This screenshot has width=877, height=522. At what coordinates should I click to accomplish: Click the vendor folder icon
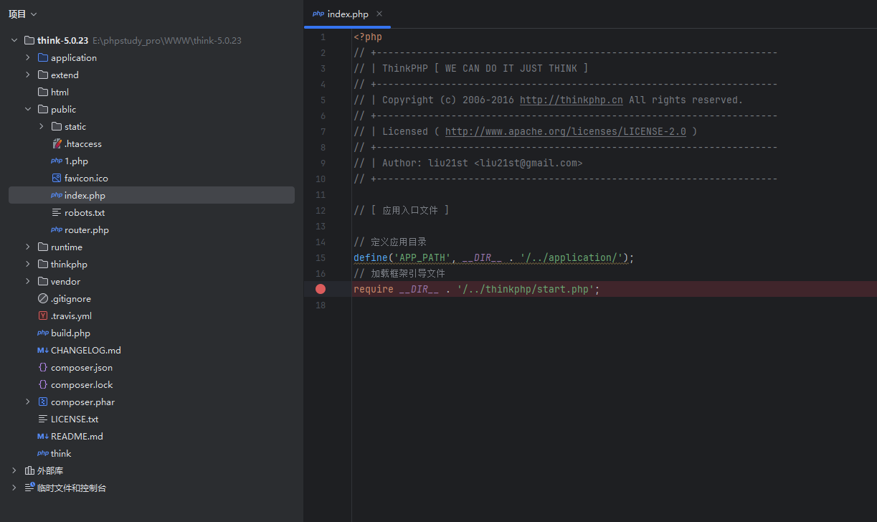click(43, 282)
